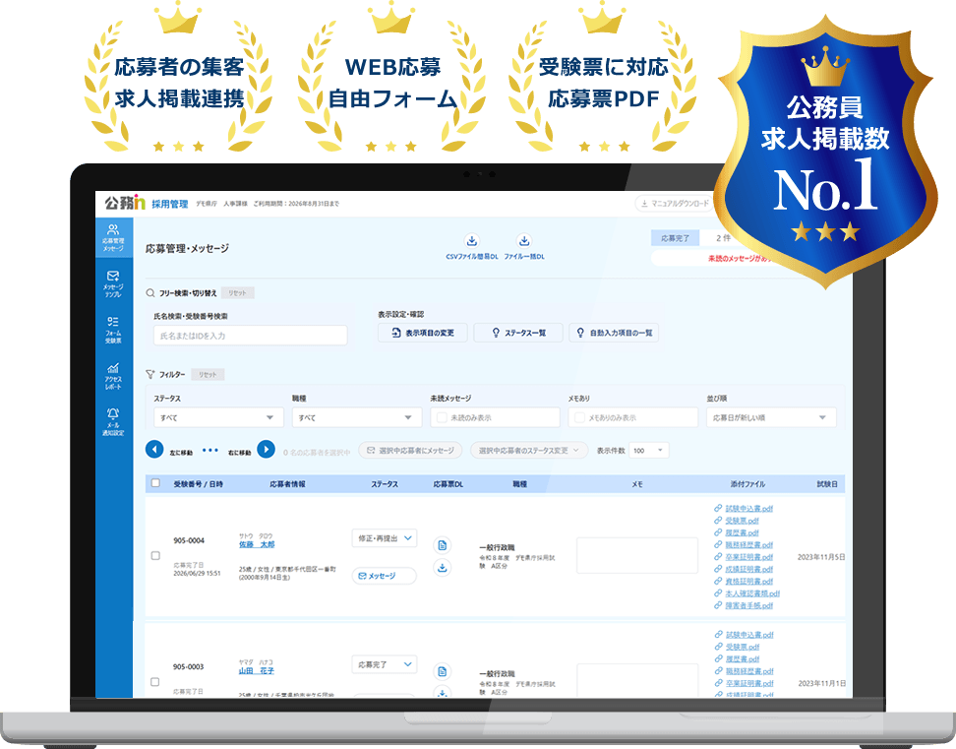Open メール通知設定 bell icon
Screen dimensions: 956x749
[113, 421]
